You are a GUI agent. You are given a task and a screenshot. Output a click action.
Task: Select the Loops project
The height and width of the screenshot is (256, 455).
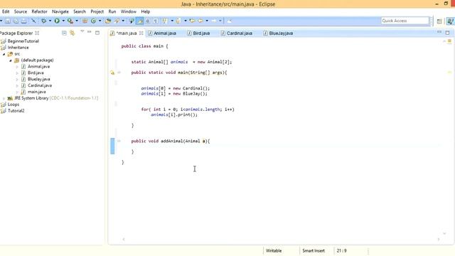tap(14, 105)
